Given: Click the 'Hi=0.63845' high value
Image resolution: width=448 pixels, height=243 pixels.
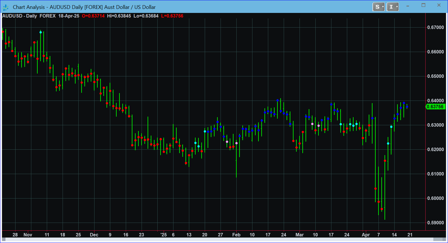Looking at the screenshot, I should (119, 16).
